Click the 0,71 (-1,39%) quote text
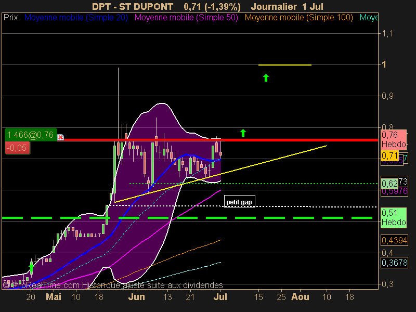 212,6
